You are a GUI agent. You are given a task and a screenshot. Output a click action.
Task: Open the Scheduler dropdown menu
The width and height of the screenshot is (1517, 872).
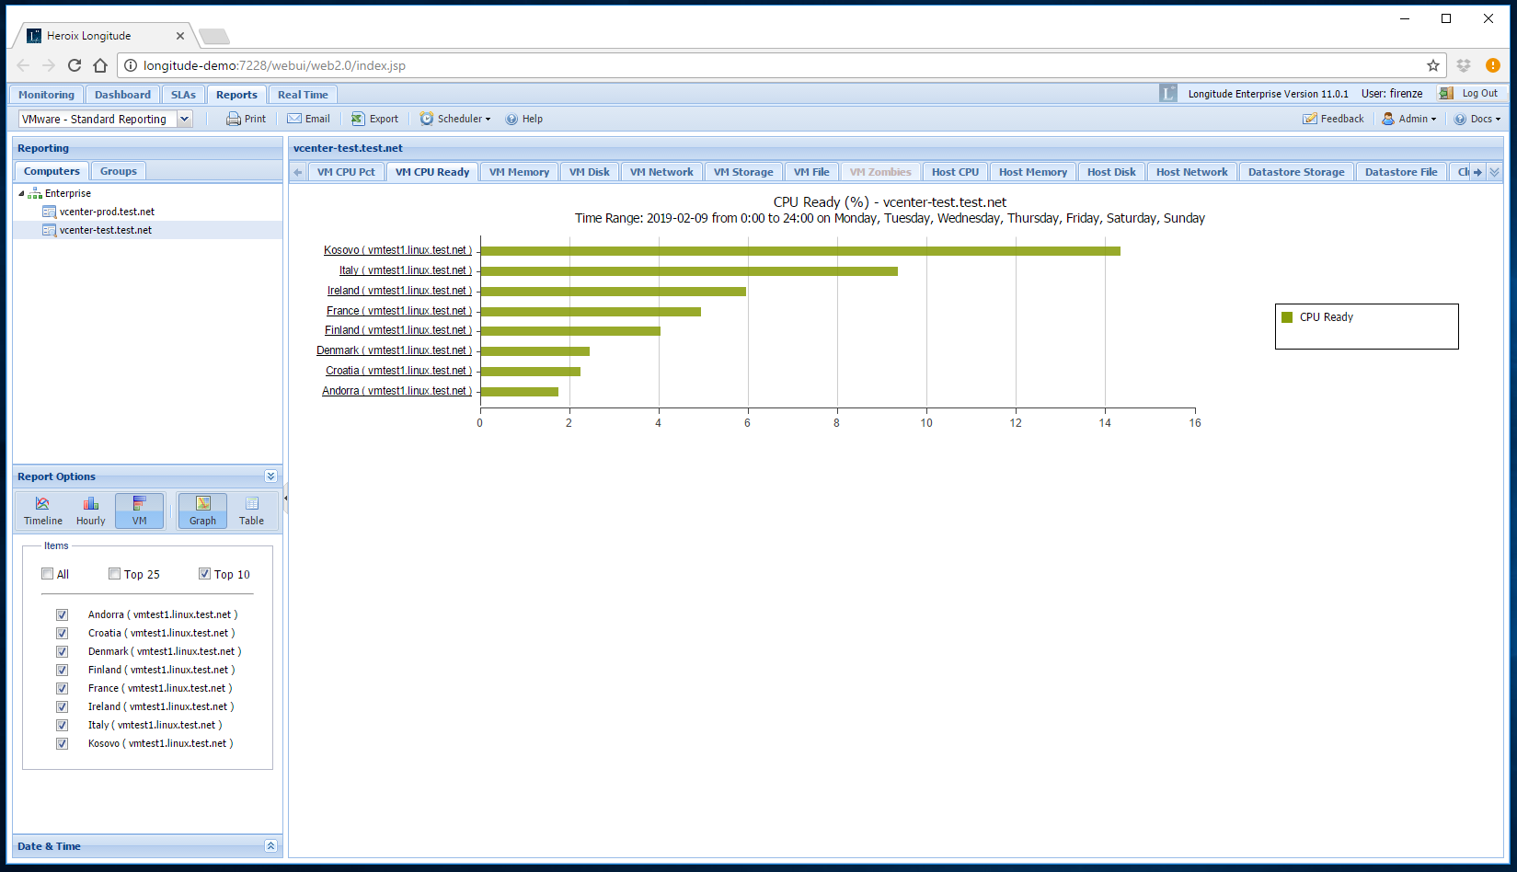point(455,119)
